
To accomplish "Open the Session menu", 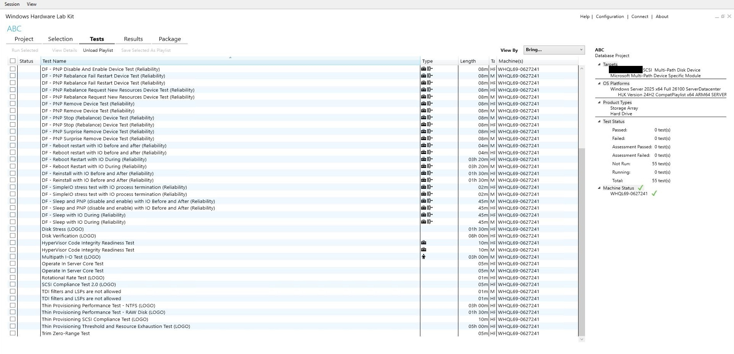I will (12, 4).
